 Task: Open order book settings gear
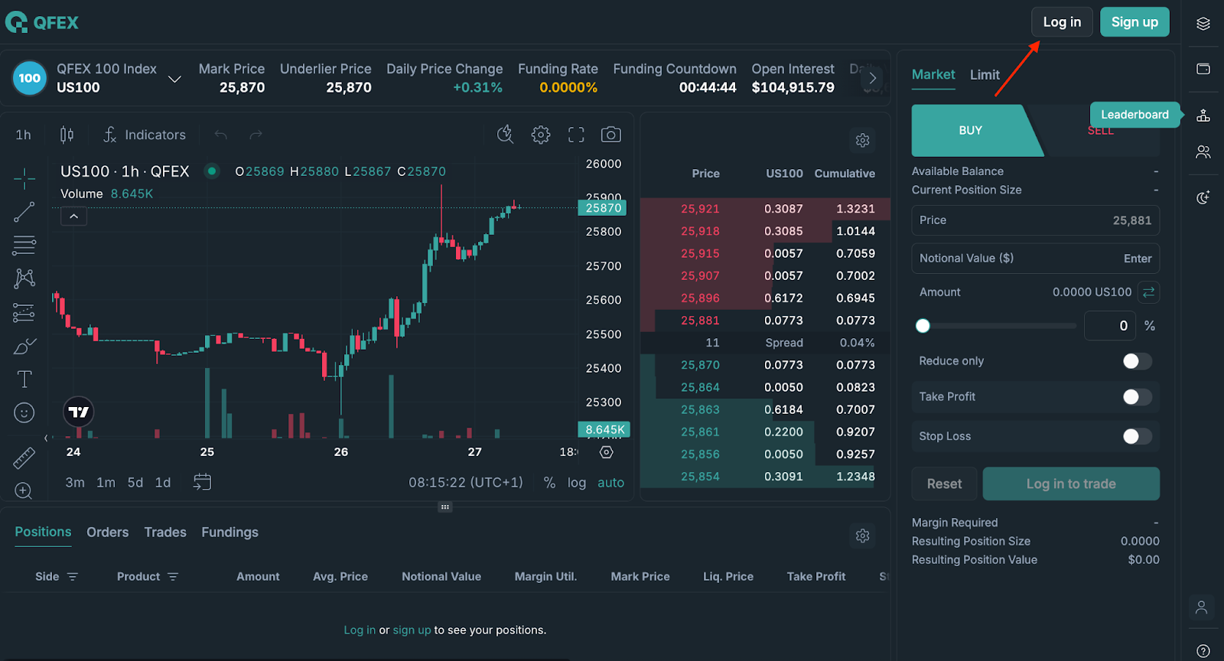point(863,140)
